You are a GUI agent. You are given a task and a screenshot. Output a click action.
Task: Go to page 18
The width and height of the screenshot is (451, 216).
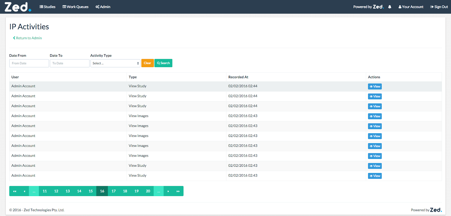click(x=125, y=191)
